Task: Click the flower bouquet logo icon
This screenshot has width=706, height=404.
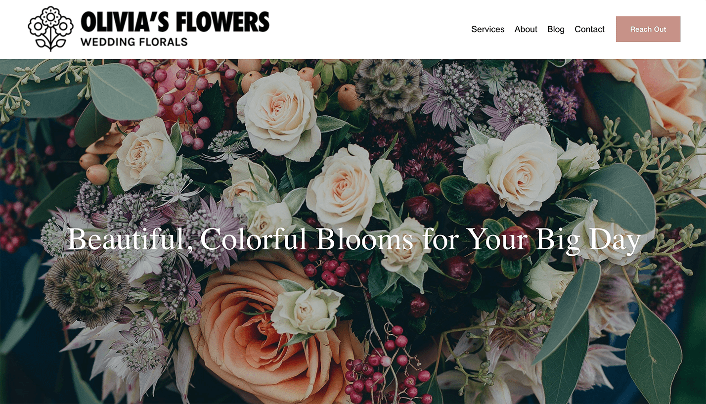Action: click(50, 29)
